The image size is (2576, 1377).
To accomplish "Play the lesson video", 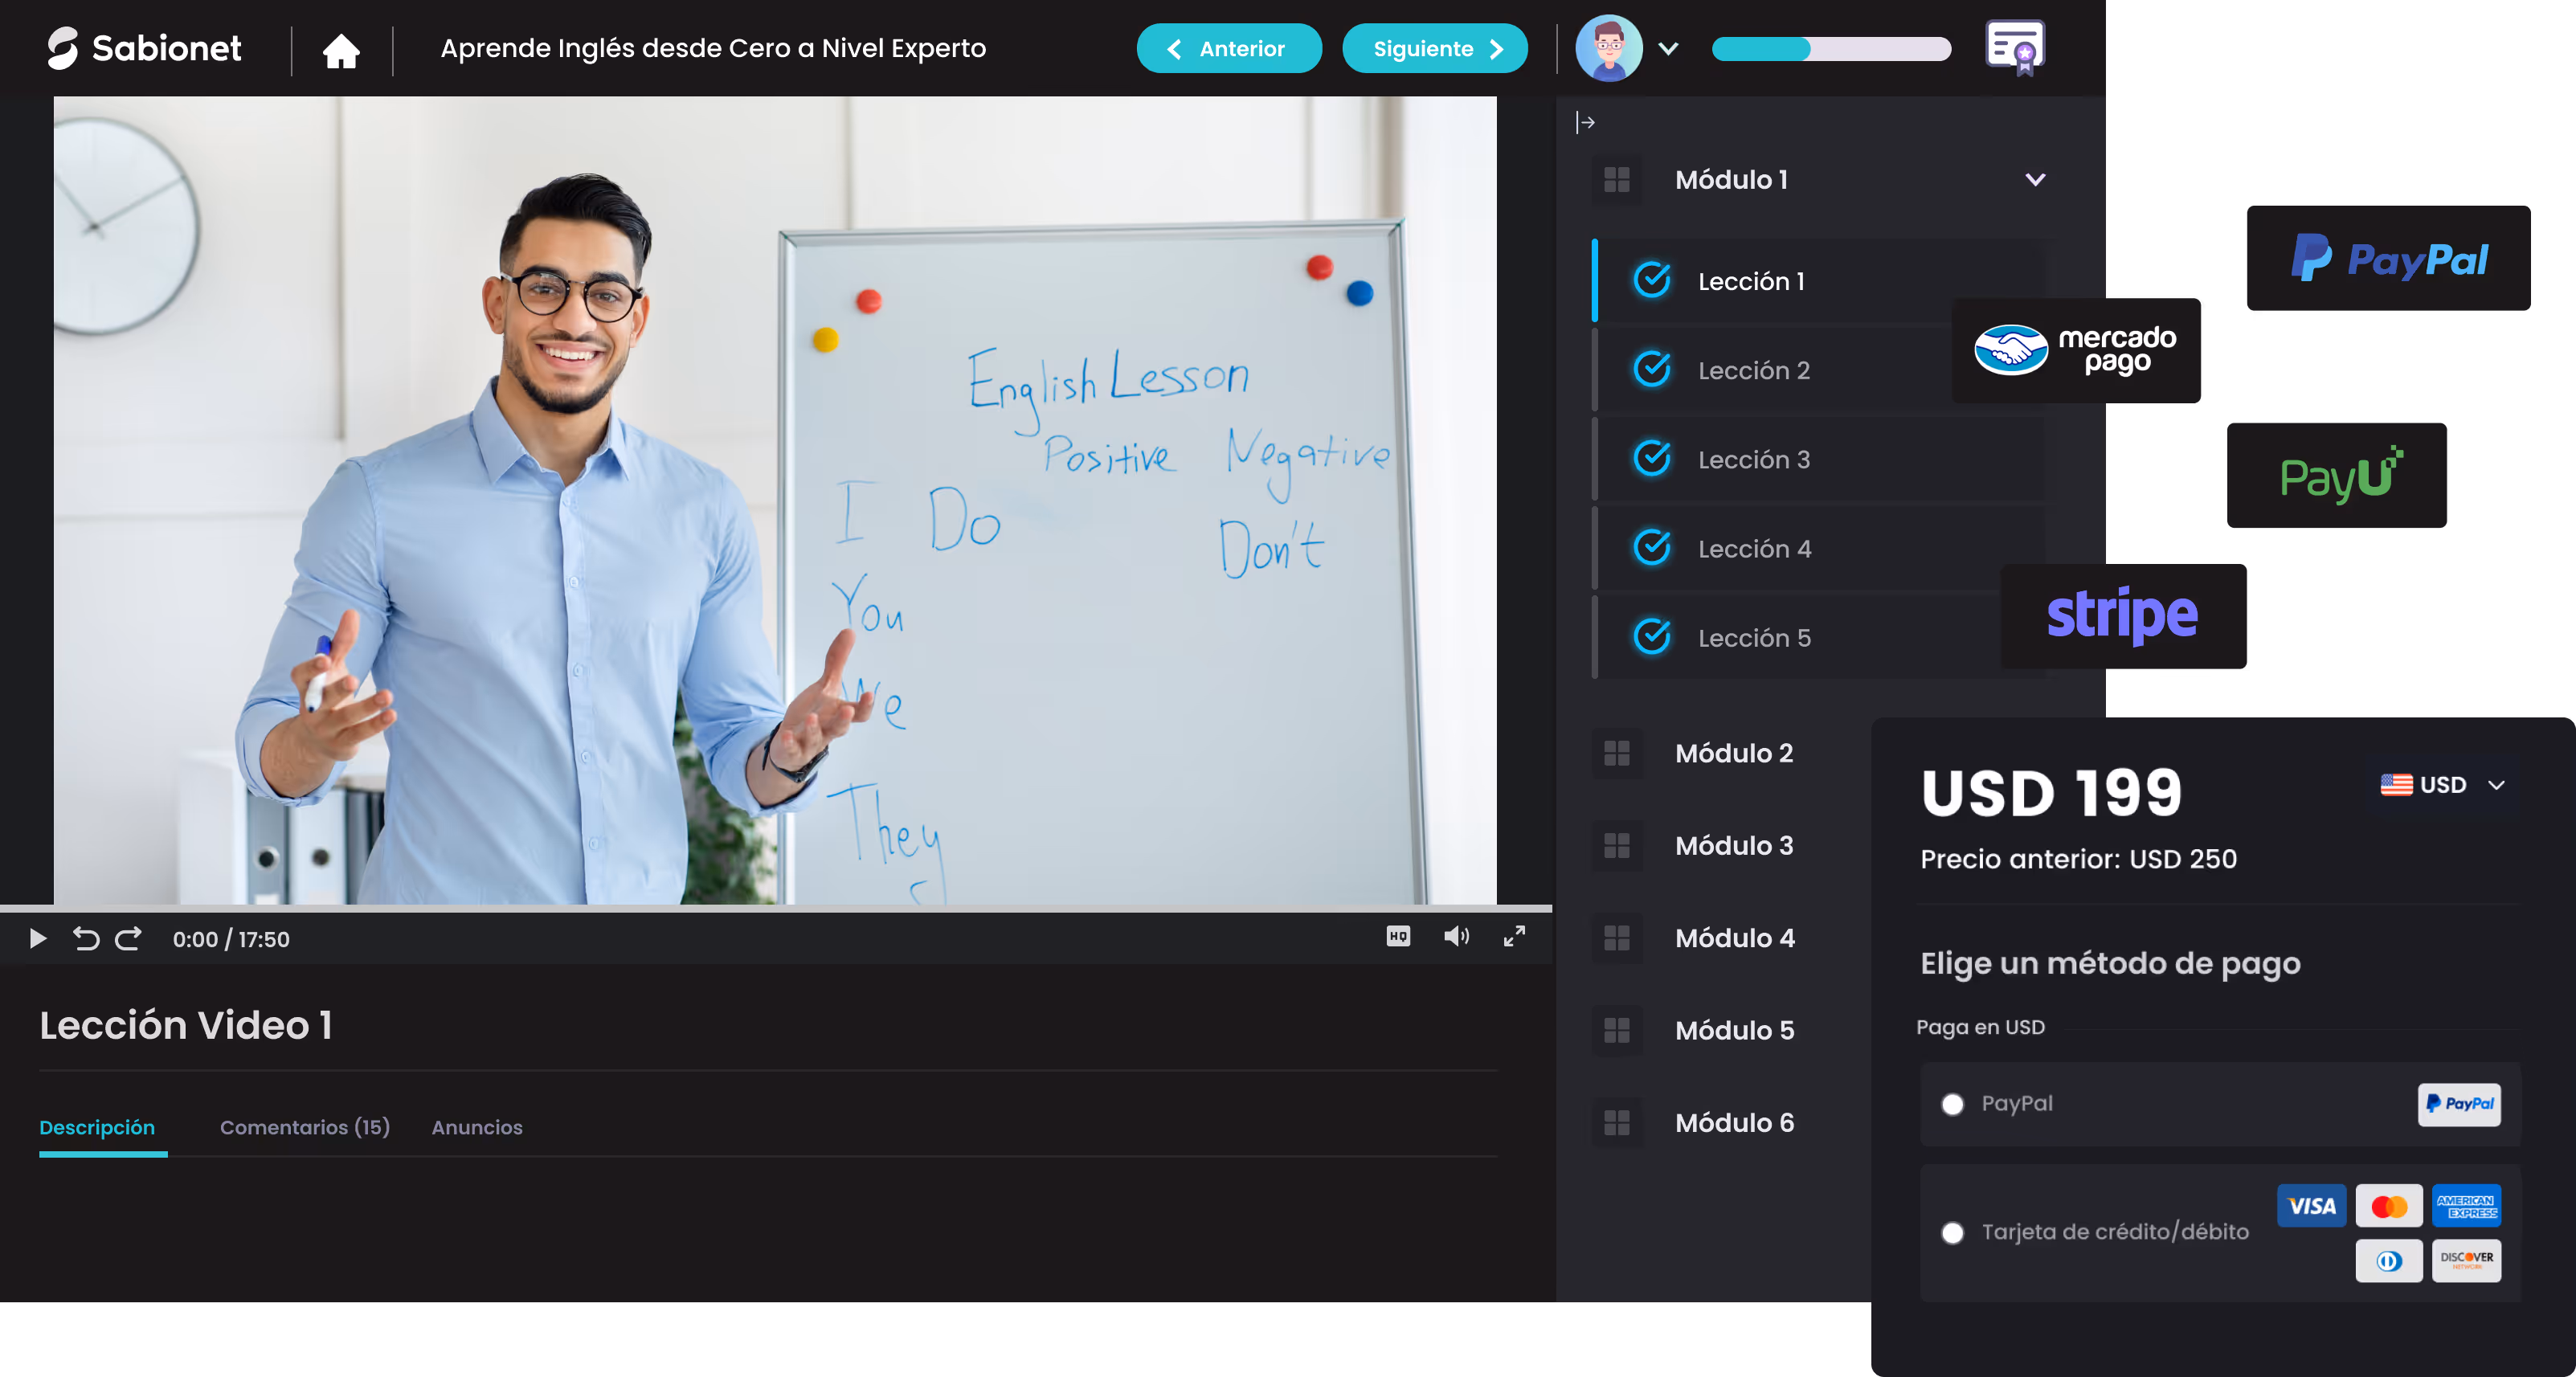I will pyautogui.click(x=38, y=938).
